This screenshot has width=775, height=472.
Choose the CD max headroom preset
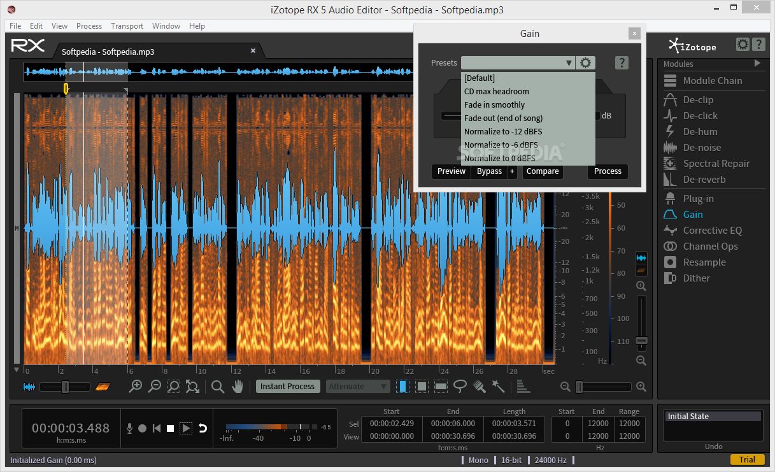tap(528, 91)
